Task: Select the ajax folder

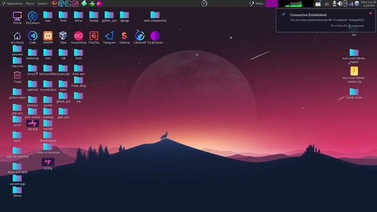Action: (48, 17)
